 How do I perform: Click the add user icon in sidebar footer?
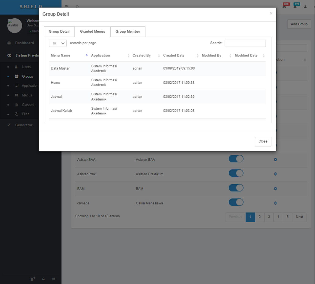click(x=33, y=279)
